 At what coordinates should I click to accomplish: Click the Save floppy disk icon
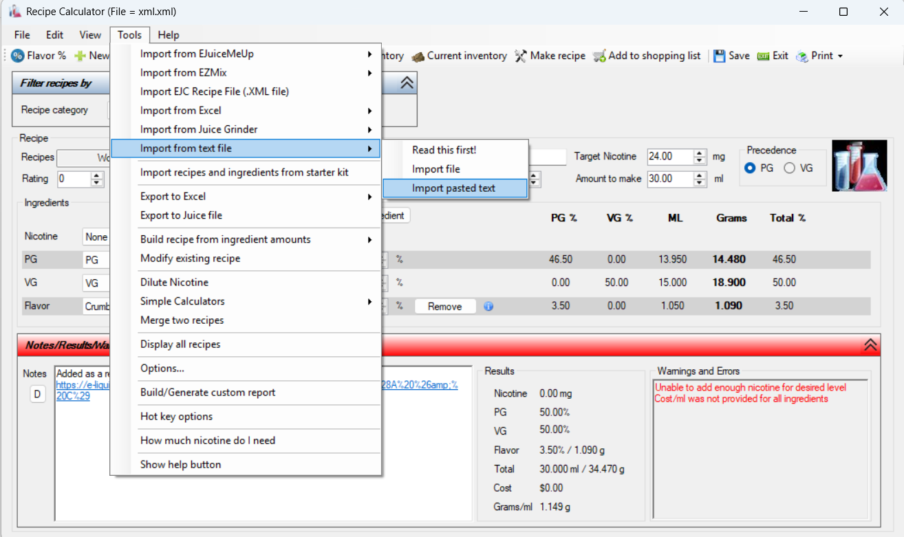click(x=719, y=56)
